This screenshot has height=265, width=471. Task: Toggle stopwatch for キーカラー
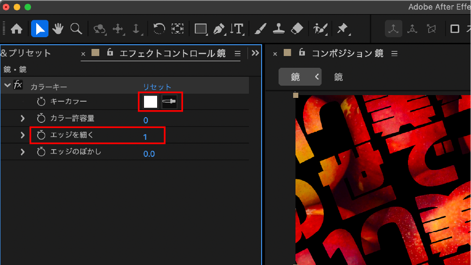[41, 101]
